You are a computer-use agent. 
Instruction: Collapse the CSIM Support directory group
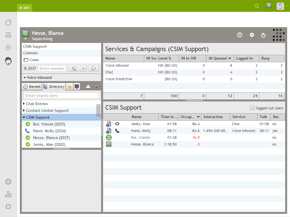coord(24,117)
